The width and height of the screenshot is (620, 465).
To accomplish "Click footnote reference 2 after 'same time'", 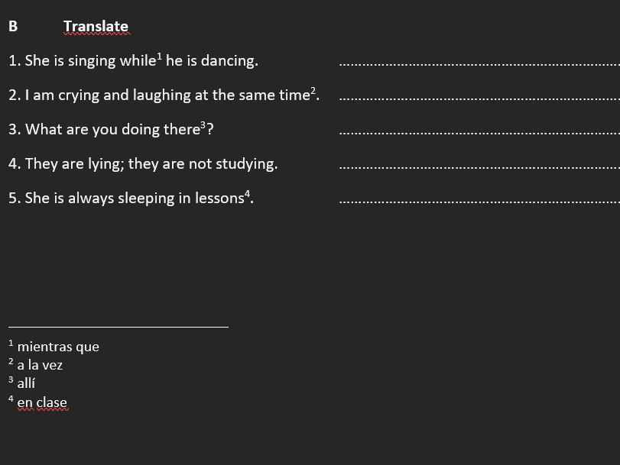I will click(312, 90).
